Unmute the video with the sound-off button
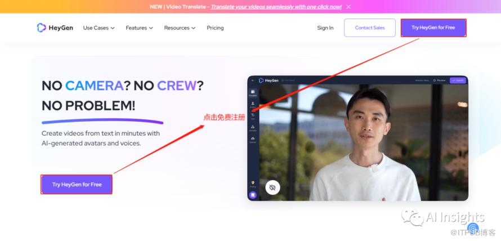This screenshot has height=241, width=501. (272, 188)
